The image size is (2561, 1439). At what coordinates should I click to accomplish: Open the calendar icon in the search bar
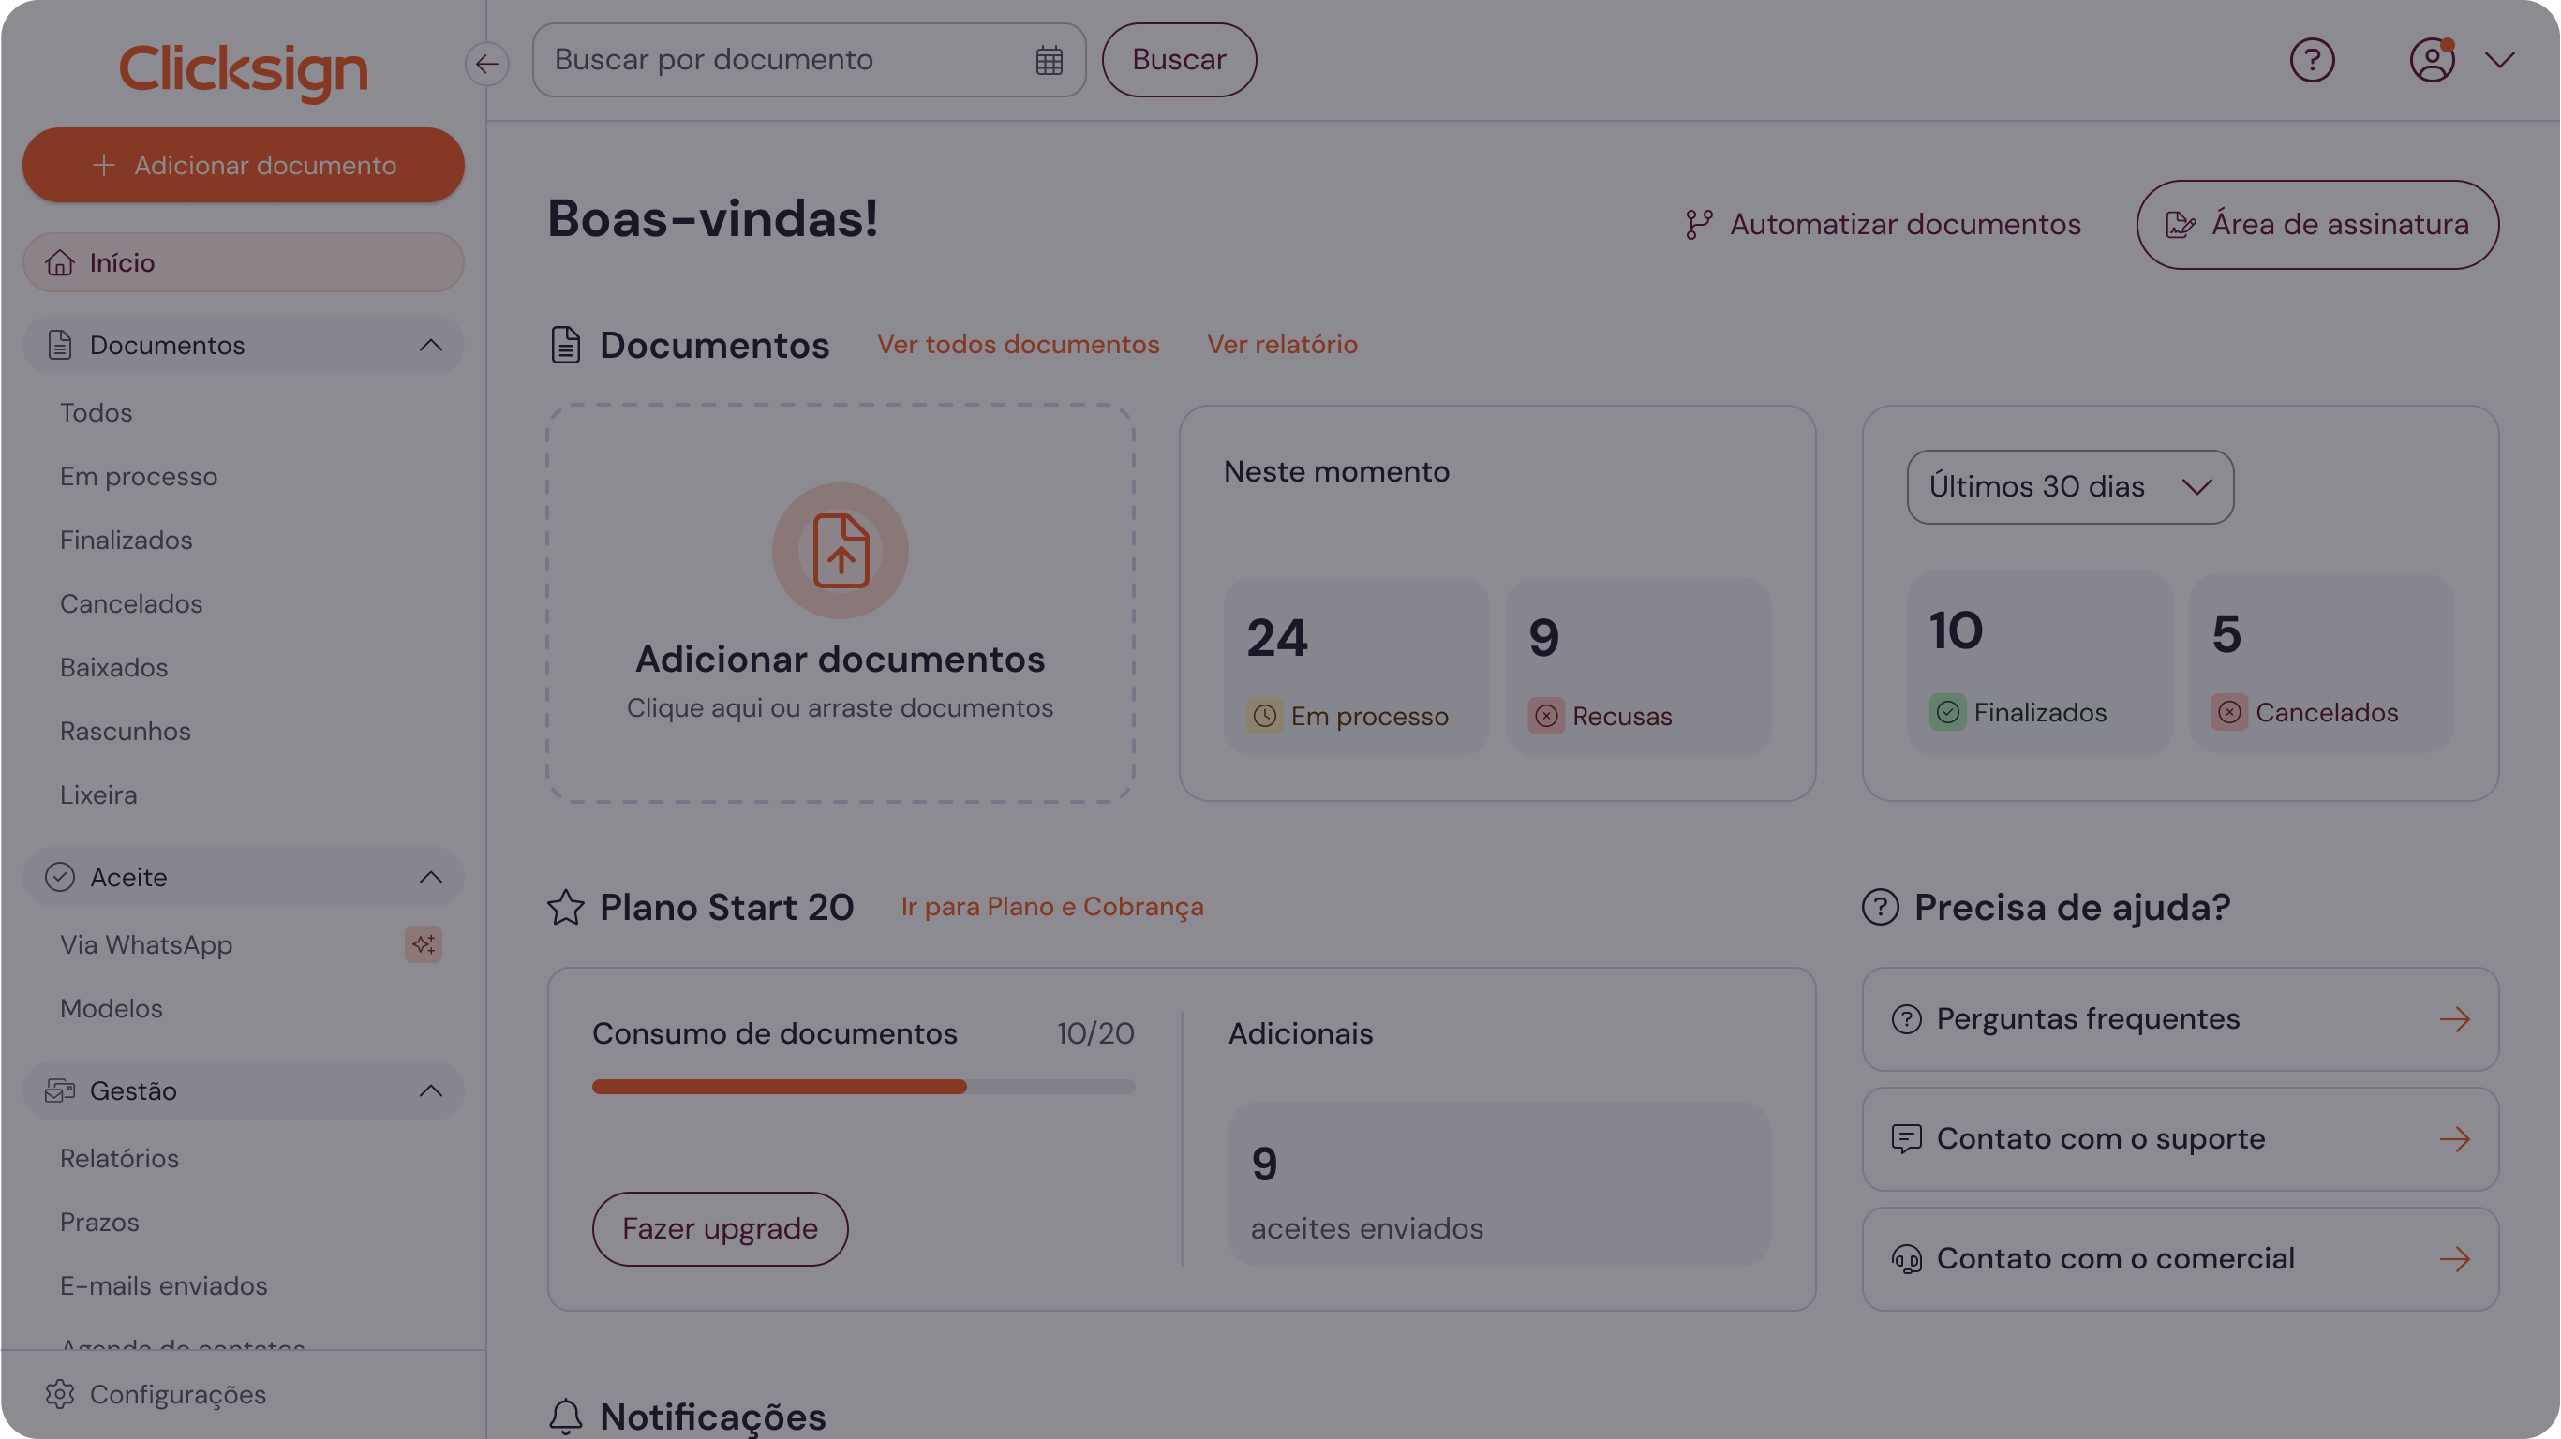[1047, 60]
